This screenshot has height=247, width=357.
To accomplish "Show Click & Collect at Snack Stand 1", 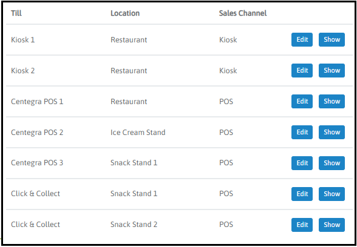I will [331, 194].
